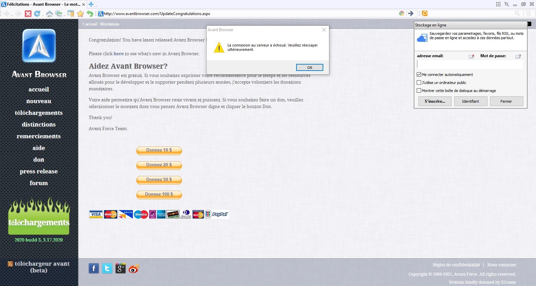
Task: Click the Identifiant login button
Action: tap(471, 101)
